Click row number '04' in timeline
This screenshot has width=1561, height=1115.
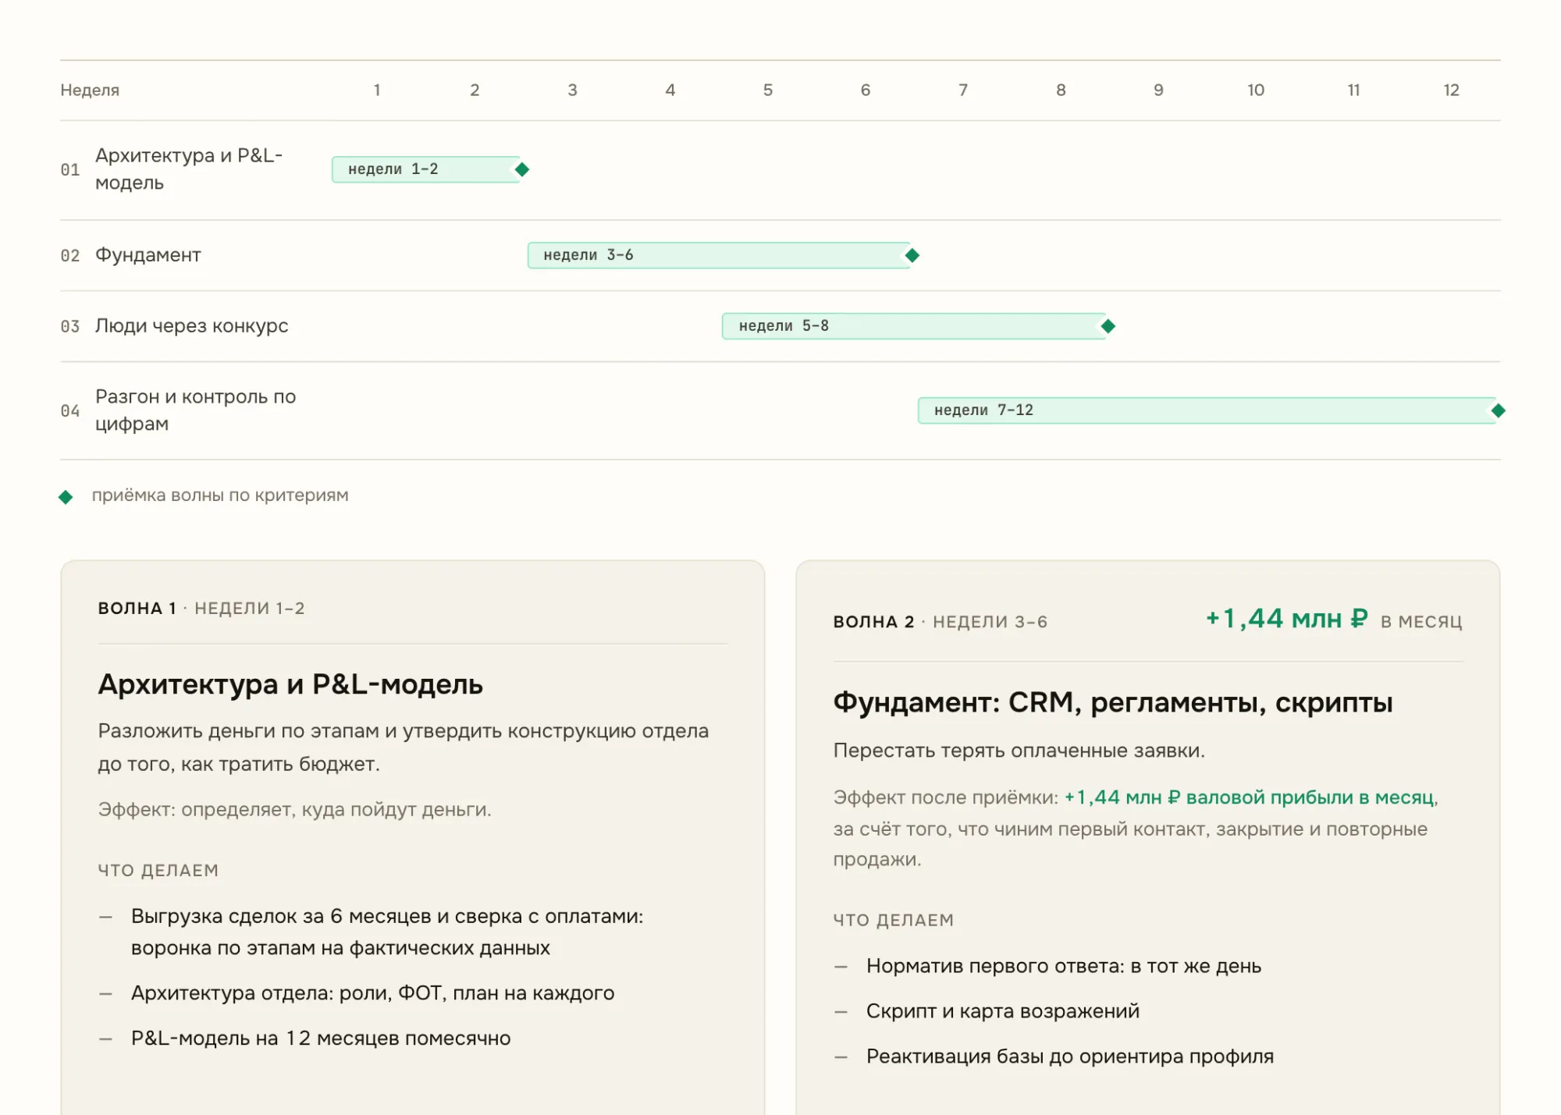point(70,411)
